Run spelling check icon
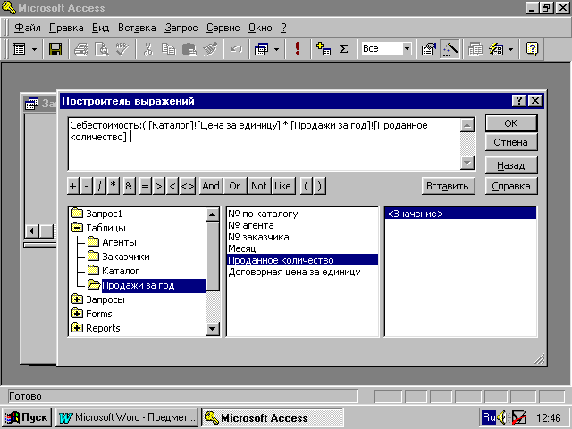 pyautogui.click(x=122, y=49)
